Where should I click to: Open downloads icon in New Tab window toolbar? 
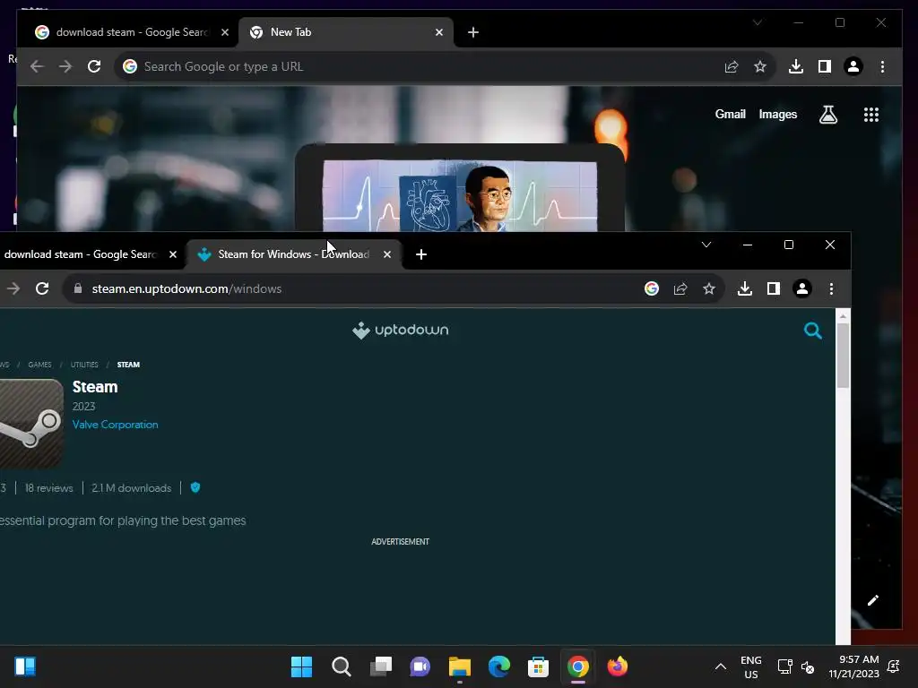pyautogui.click(x=796, y=66)
